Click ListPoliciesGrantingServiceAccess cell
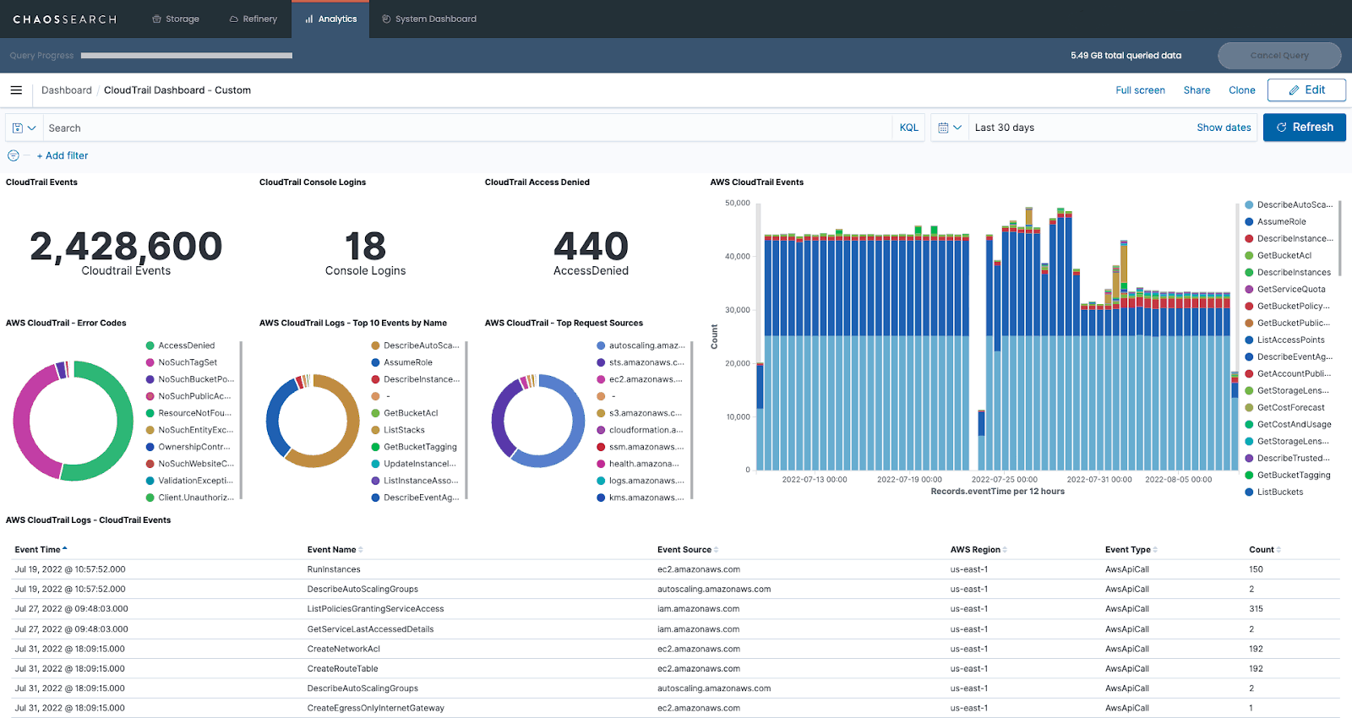This screenshot has height=718, width=1352. point(375,609)
